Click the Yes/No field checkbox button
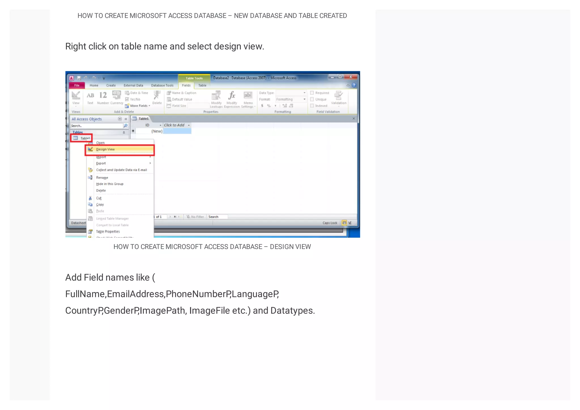The width and height of the screenshot is (580, 410). tap(133, 99)
